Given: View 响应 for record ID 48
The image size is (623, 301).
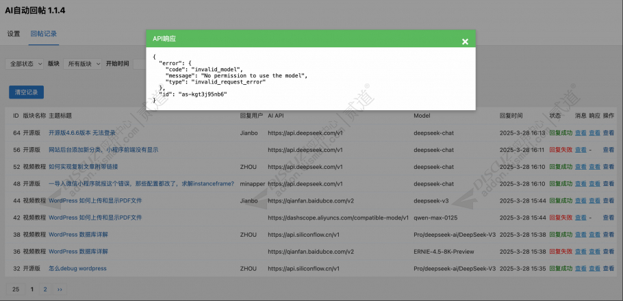Looking at the screenshot, I should (x=594, y=183).
